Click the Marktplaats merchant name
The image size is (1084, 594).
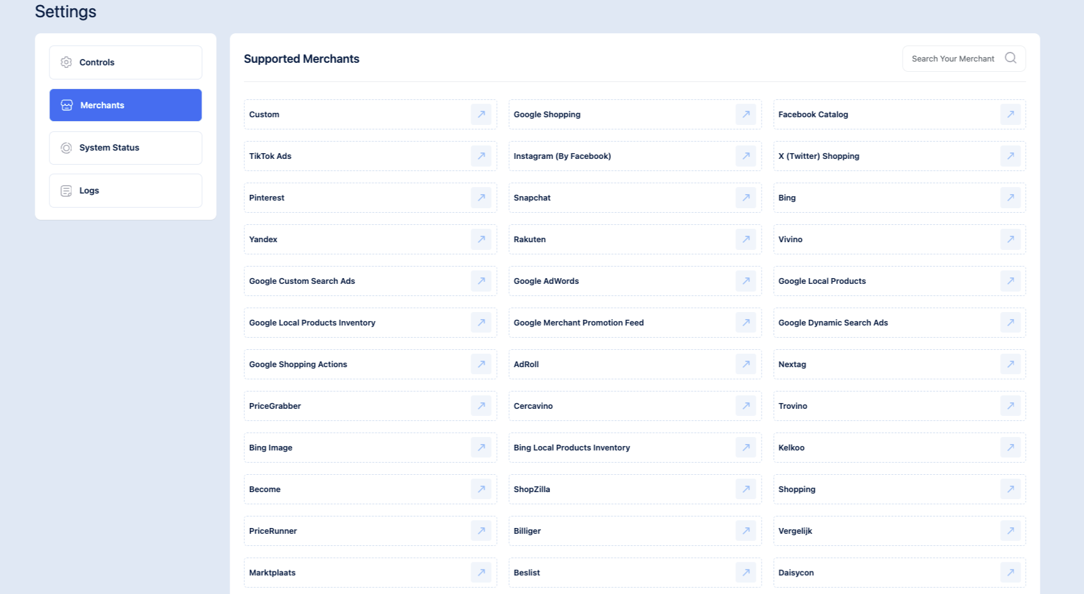click(x=272, y=573)
